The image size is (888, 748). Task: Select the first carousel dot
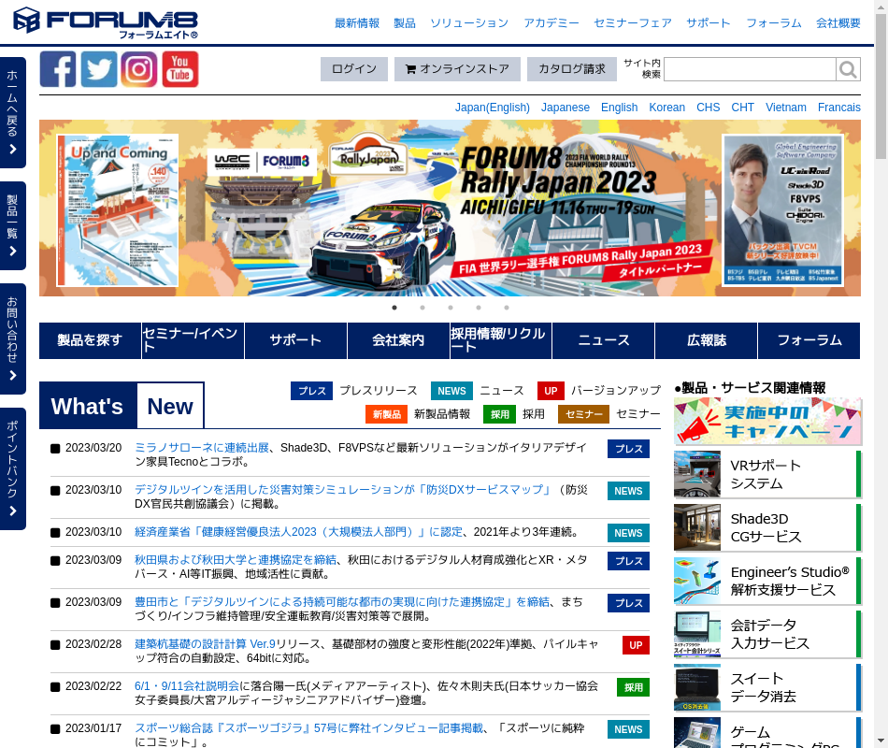click(394, 308)
